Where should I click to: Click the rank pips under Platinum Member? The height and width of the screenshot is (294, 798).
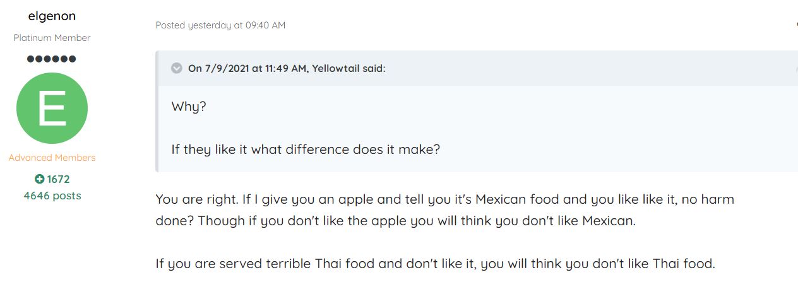pos(52,59)
